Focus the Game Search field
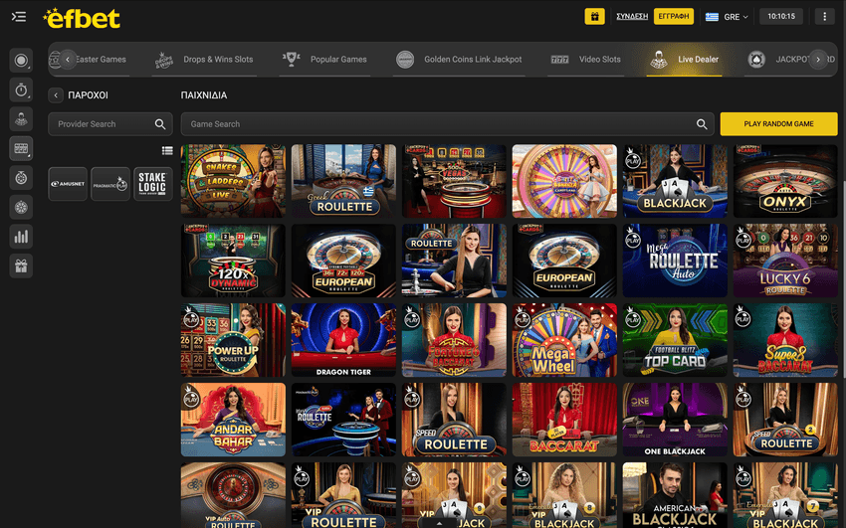This screenshot has width=846, height=528. coord(447,124)
